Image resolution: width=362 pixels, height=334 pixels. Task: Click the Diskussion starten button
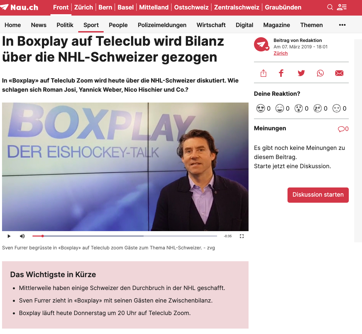click(x=318, y=195)
